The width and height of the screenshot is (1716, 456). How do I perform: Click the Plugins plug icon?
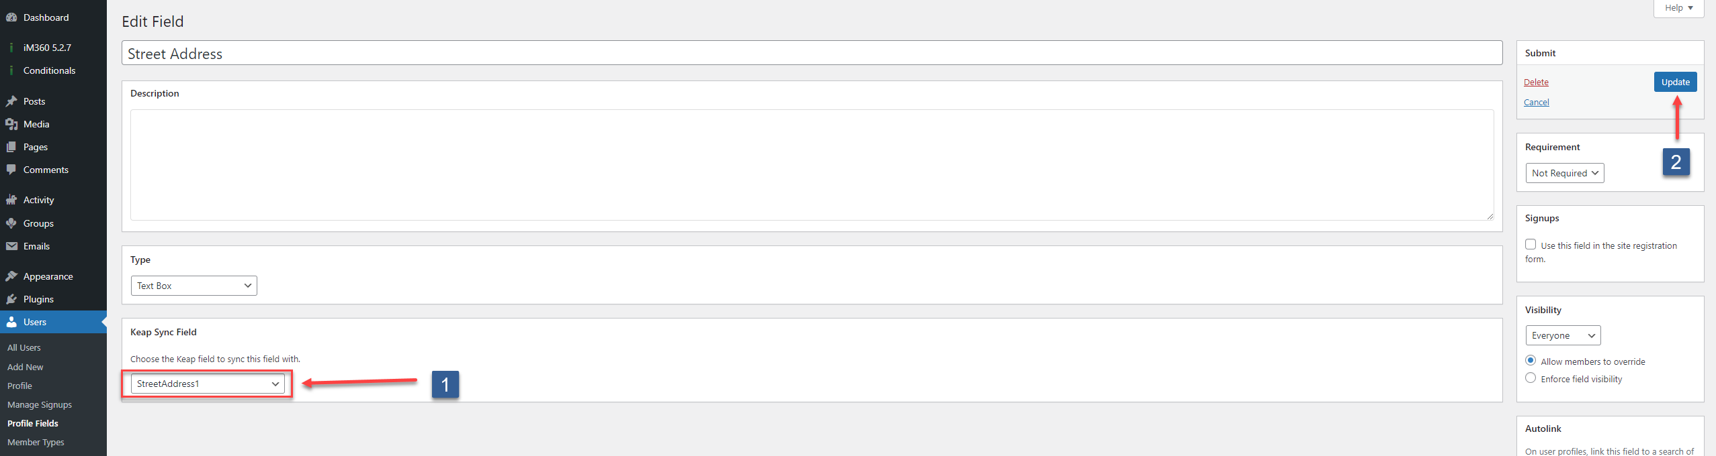(x=12, y=298)
